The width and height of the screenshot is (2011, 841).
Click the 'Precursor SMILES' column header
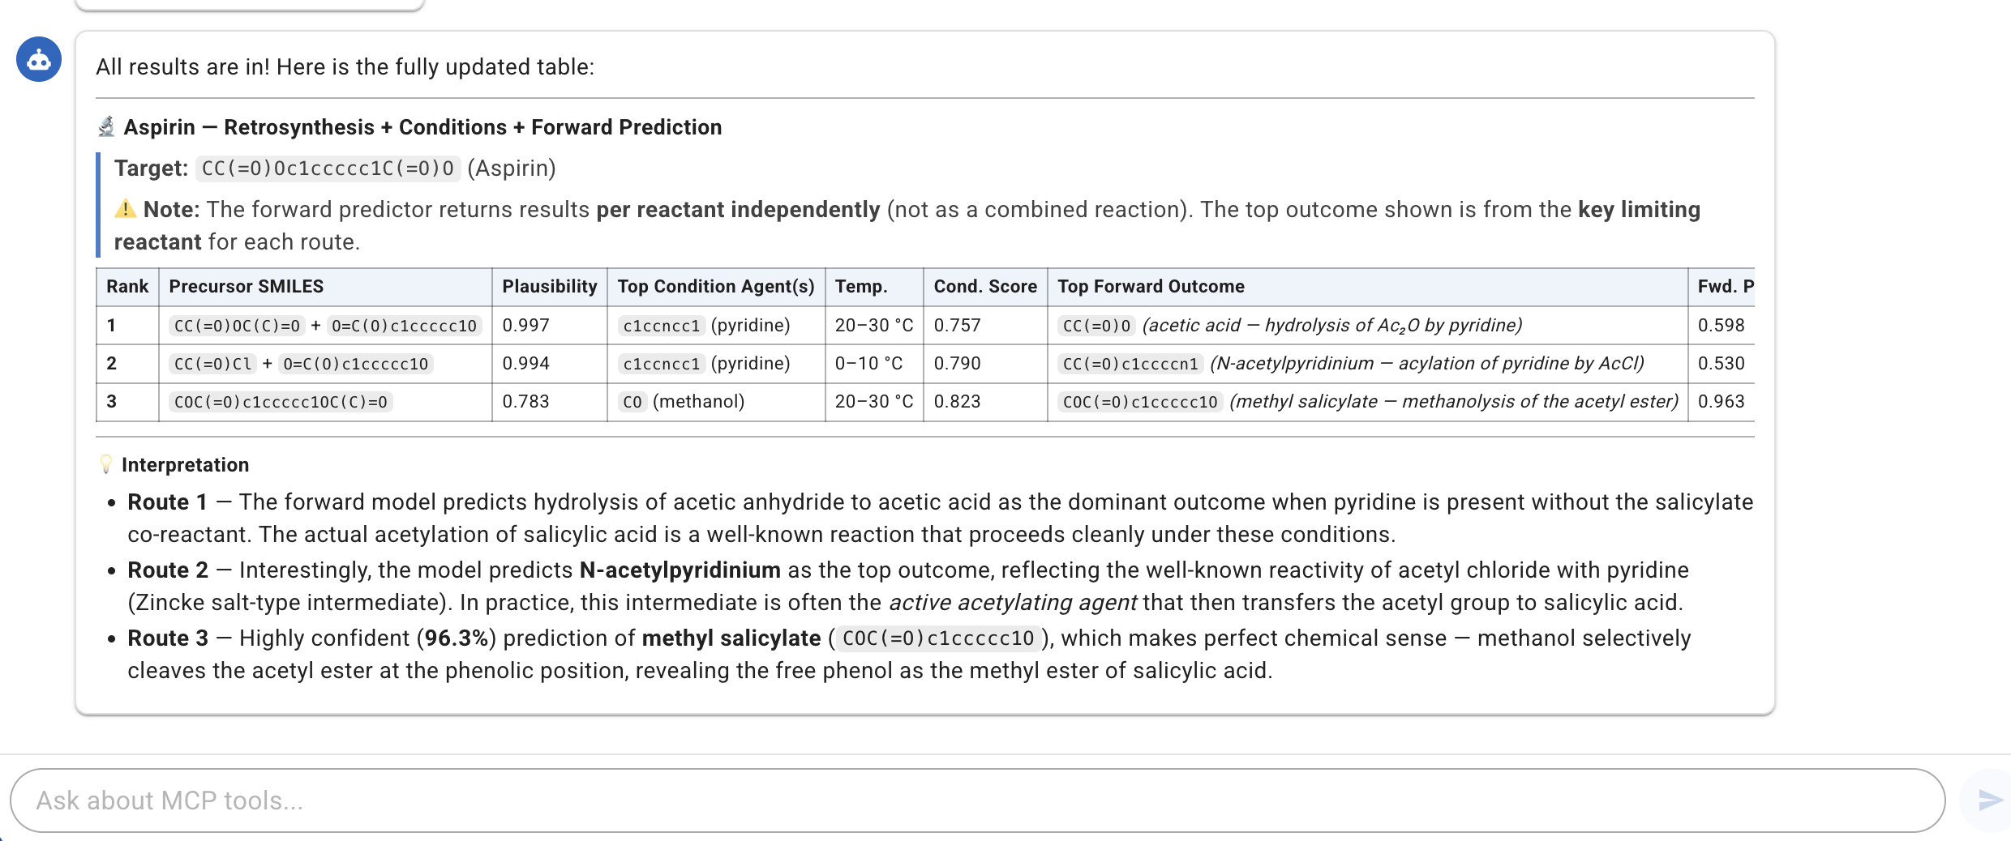(246, 287)
